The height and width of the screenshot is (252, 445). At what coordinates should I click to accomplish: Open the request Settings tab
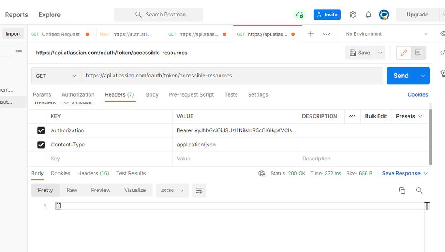click(x=258, y=94)
